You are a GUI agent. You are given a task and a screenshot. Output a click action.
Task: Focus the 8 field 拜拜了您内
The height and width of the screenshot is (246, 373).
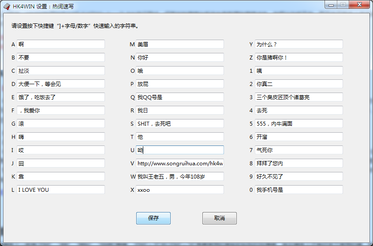[x=299, y=164]
